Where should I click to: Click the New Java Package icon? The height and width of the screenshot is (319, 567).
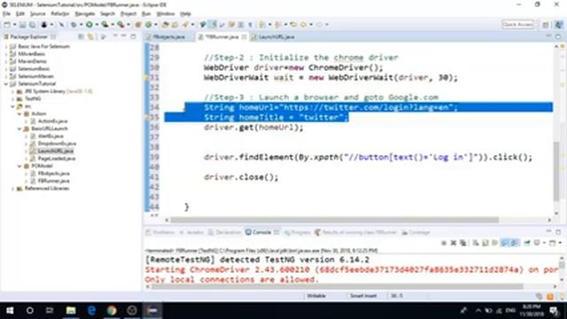138,25
